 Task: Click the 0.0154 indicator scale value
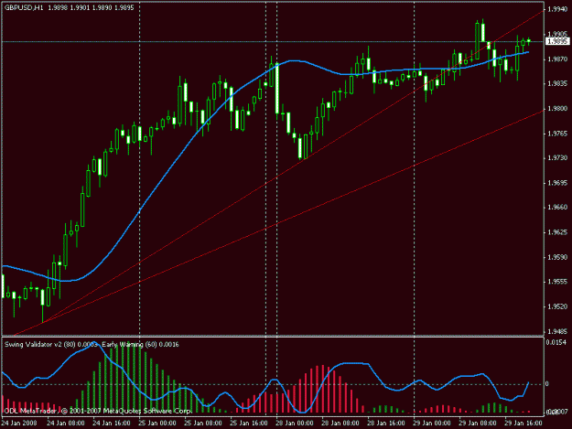tap(556, 342)
